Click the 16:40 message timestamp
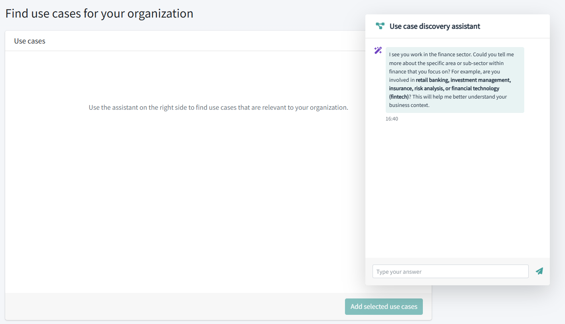The height and width of the screenshot is (324, 565). [x=392, y=119]
